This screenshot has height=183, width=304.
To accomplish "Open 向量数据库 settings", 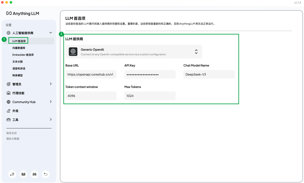I will click(19, 48).
